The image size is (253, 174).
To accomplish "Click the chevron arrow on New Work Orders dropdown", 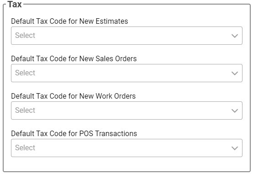I will pyautogui.click(x=235, y=111).
